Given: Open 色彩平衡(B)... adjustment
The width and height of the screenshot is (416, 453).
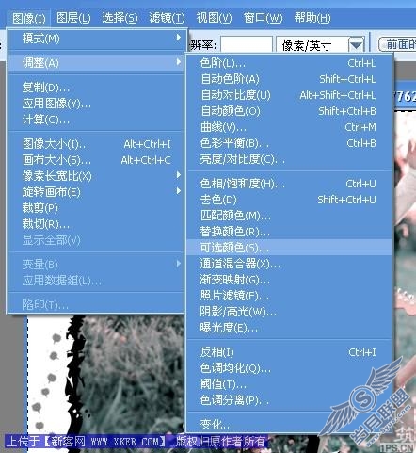Looking at the screenshot, I should click(289, 143).
